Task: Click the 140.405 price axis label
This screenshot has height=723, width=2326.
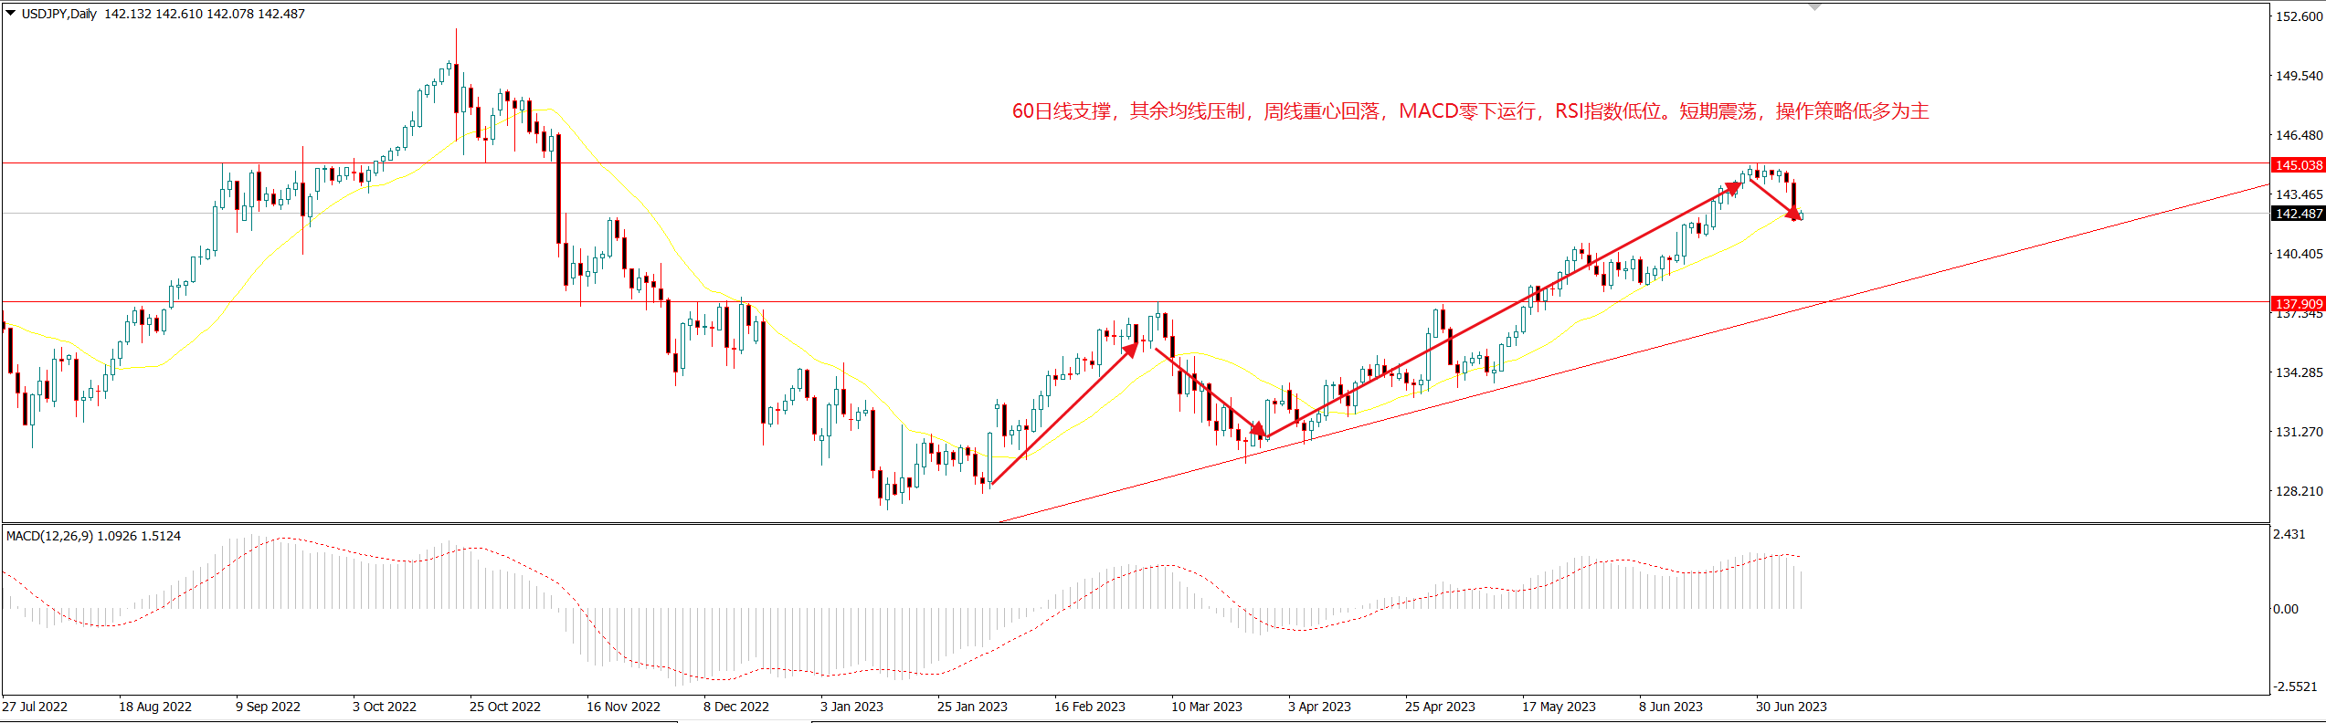Action: (2299, 254)
